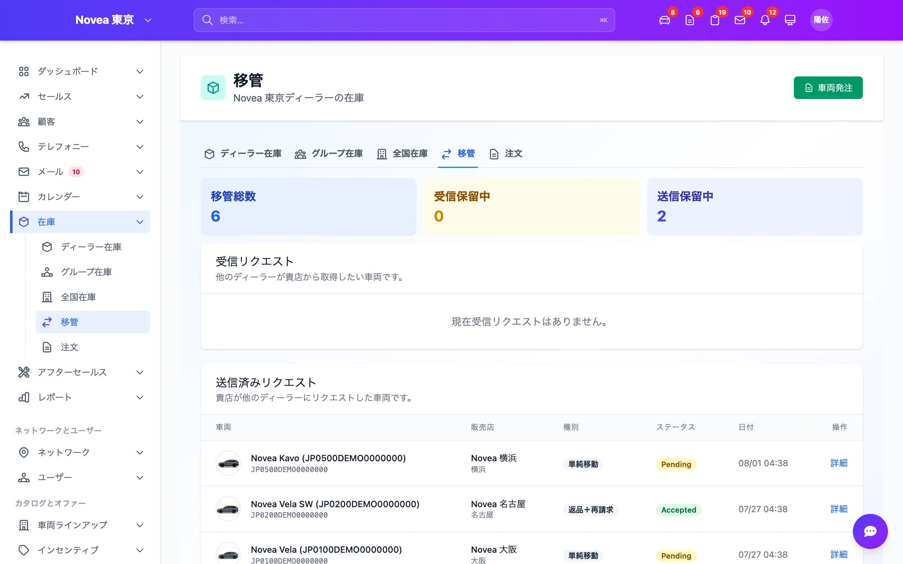
Task: Click the network location pin icon
Action: pyautogui.click(x=24, y=452)
